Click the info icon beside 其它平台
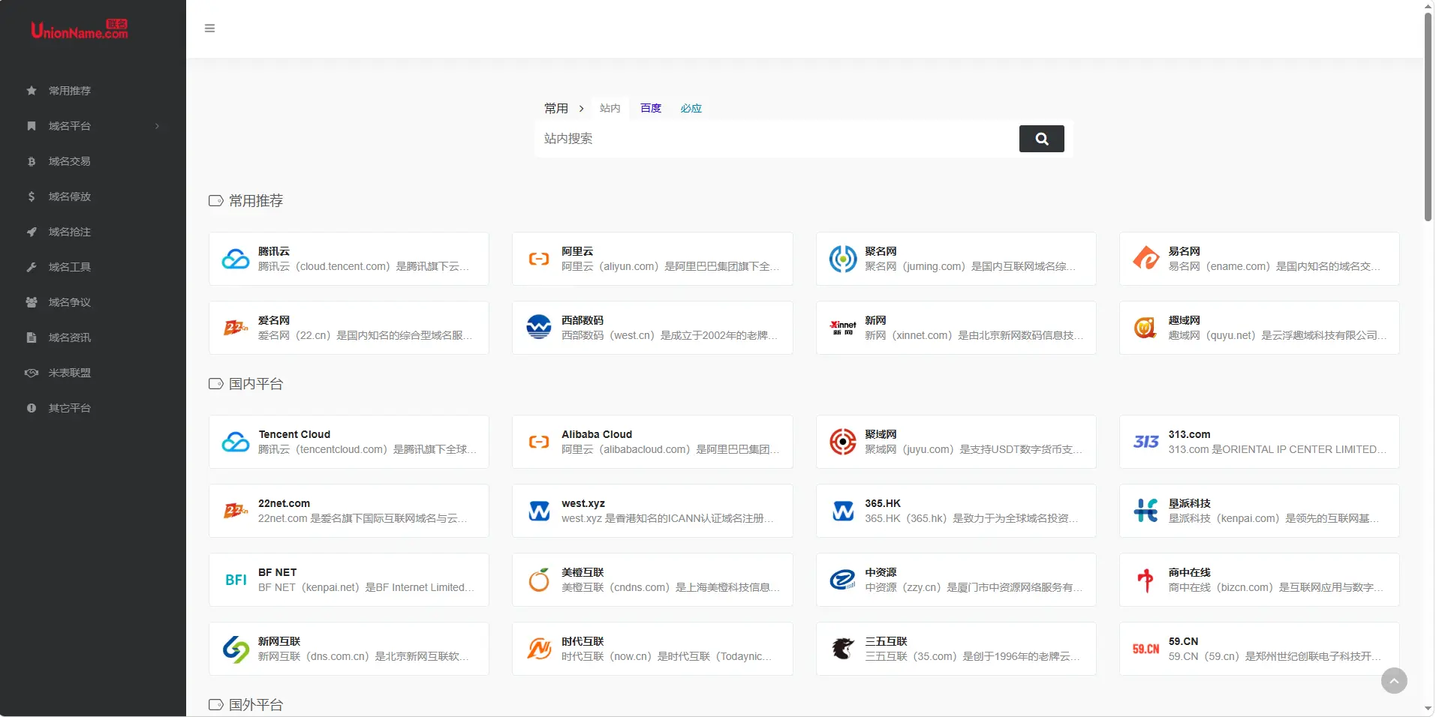This screenshot has width=1436, height=717. tap(32, 408)
